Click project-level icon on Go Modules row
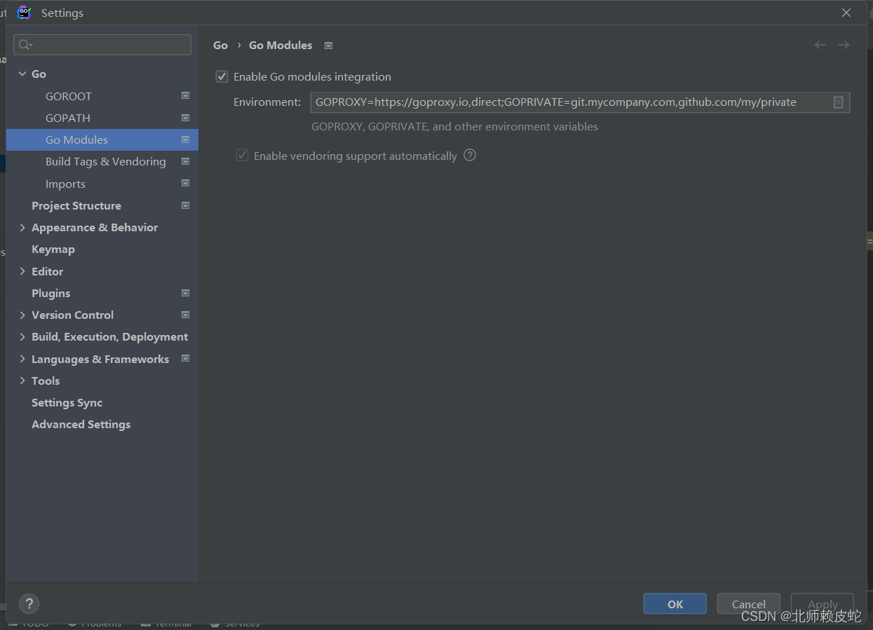This screenshot has height=630, width=873. pyautogui.click(x=185, y=139)
